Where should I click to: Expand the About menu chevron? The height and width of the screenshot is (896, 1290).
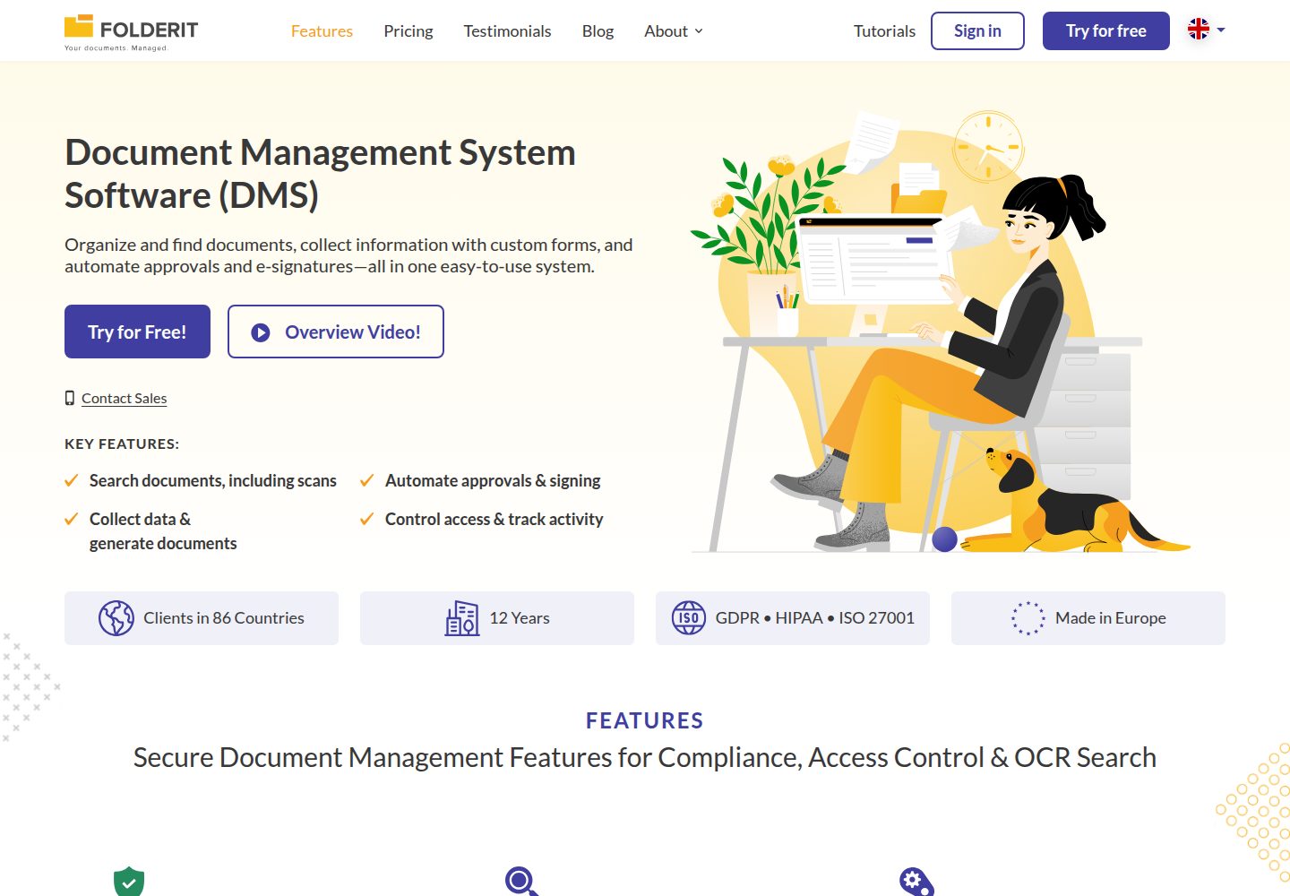699,31
